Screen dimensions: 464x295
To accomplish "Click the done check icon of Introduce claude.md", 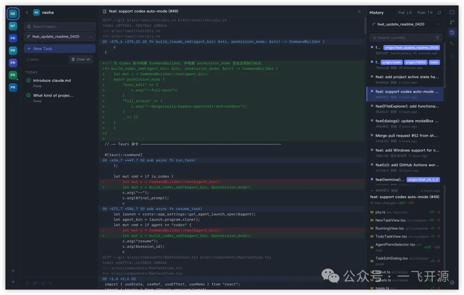I will click(28, 80).
